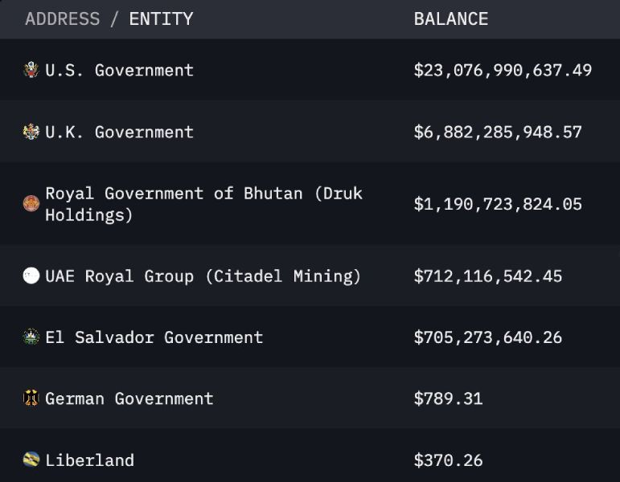Click the El Salvador Government emblem icon

tap(31, 337)
